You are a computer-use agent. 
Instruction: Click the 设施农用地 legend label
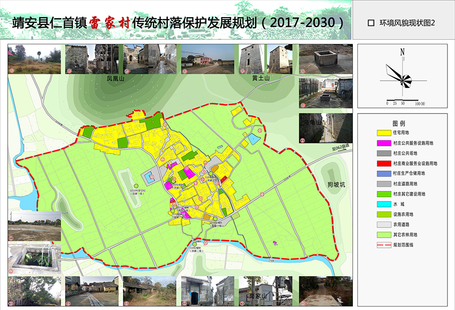pos(403,215)
